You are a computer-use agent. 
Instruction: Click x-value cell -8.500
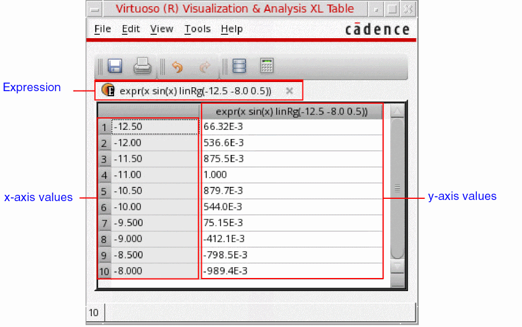click(x=155, y=255)
